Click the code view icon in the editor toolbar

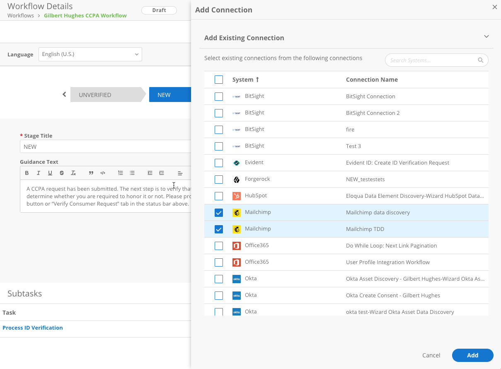click(x=103, y=173)
